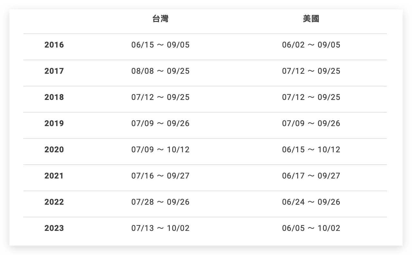Click US 2021 cell 06/17 ~ 09/27

click(x=311, y=176)
